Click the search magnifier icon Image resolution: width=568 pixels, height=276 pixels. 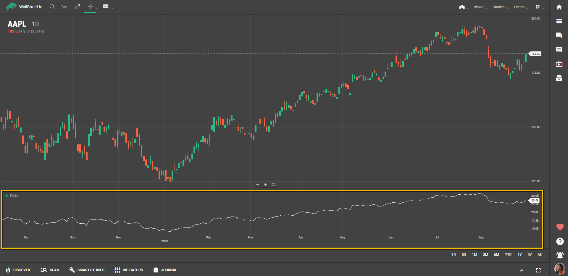tap(52, 7)
